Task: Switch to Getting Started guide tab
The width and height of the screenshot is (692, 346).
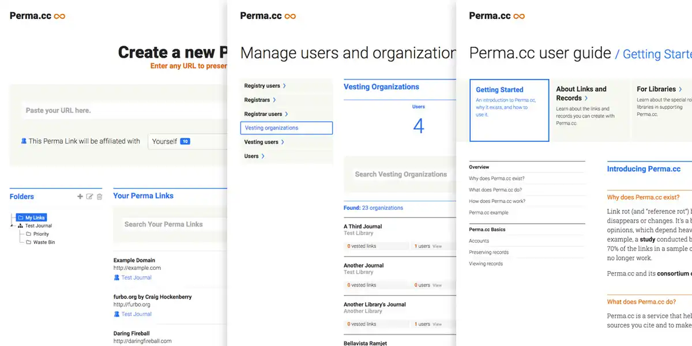Action: coord(509,110)
